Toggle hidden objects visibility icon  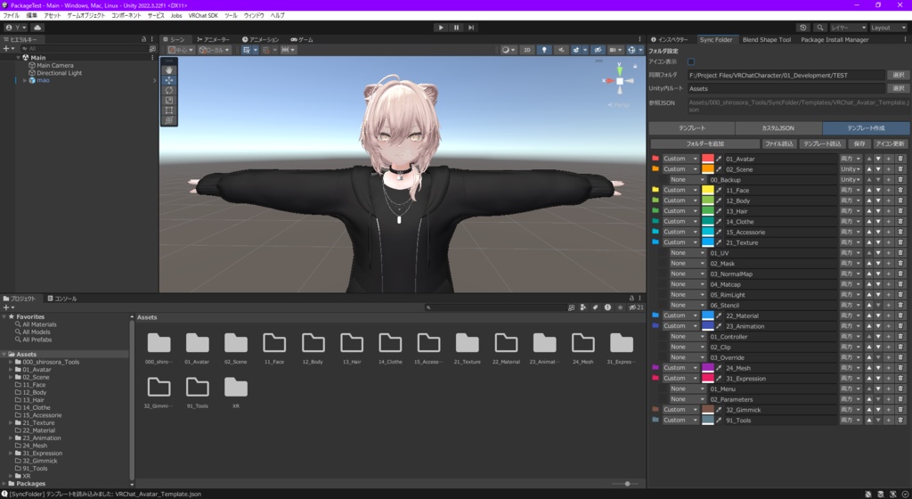[598, 50]
